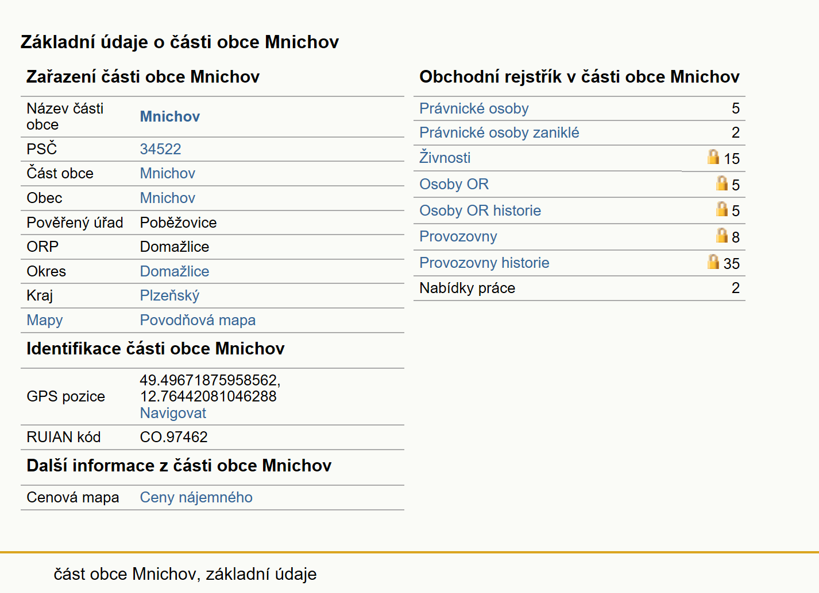Open the Živnosti link

(445, 157)
